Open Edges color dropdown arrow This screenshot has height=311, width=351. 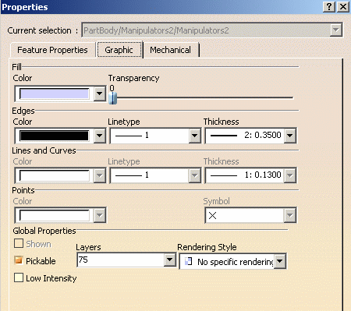100,136
